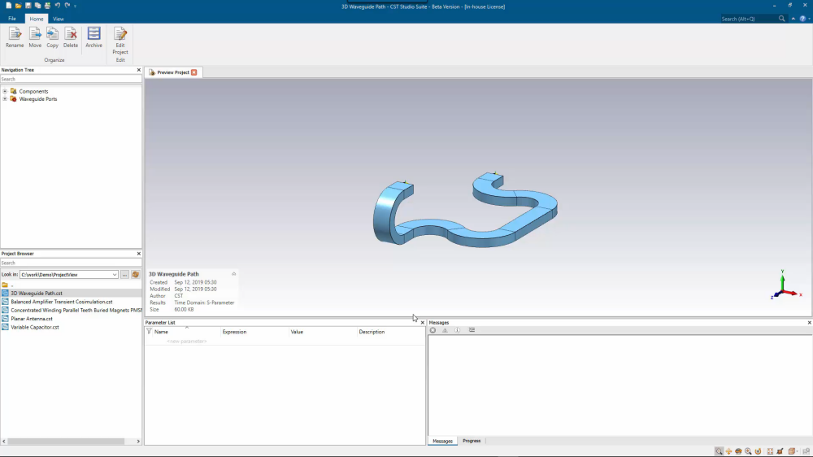Image resolution: width=813 pixels, height=457 pixels.
Task: Select the rotate view tool in status bar
Action: point(738,451)
